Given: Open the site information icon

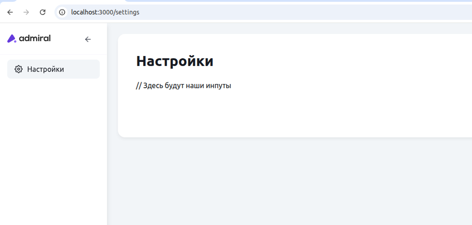Looking at the screenshot, I should pyautogui.click(x=63, y=12).
